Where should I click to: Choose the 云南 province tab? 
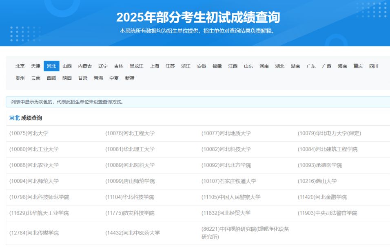tap(35, 78)
